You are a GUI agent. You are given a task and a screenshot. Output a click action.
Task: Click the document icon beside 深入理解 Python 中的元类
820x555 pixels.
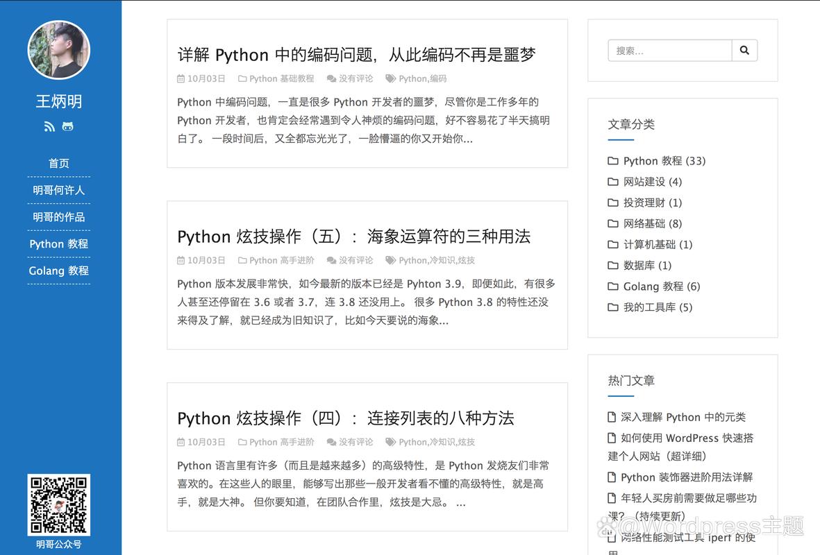pyautogui.click(x=612, y=417)
